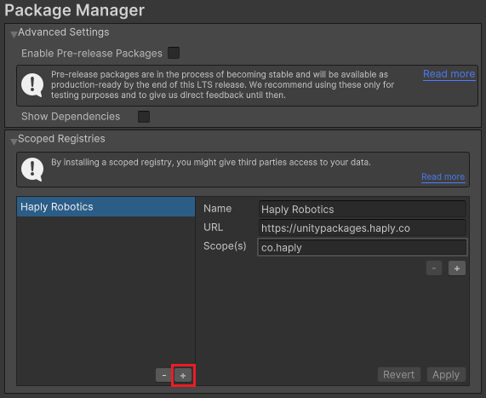The height and width of the screenshot is (398, 486).
Task: Click the Scope(s) label
Action: (225, 246)
